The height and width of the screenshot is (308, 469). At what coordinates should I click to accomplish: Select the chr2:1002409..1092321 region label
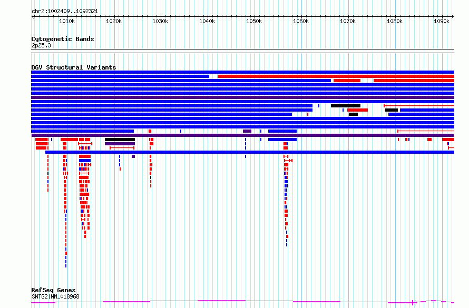point(65,12)
